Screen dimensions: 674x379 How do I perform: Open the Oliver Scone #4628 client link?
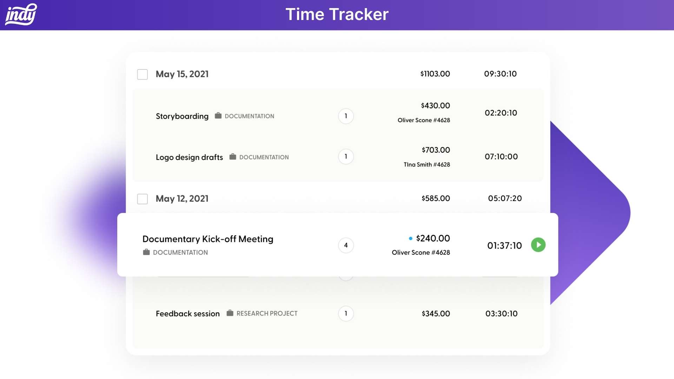point(421,252)
